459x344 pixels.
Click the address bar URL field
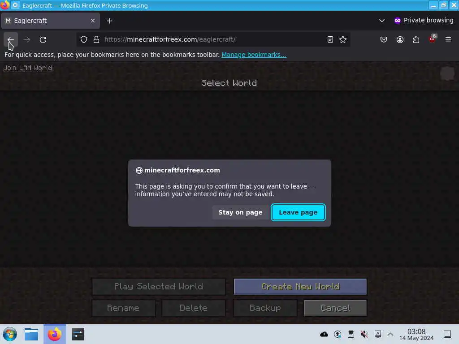[x=214, y=39]
